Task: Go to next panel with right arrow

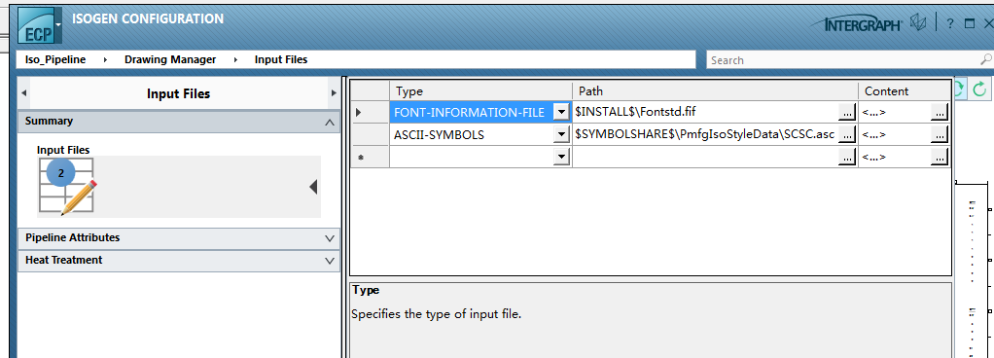Action: coord(334,93)
